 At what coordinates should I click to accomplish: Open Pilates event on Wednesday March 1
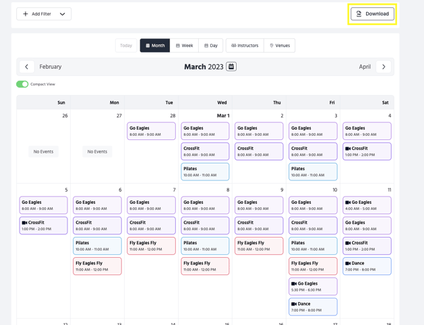205,172
